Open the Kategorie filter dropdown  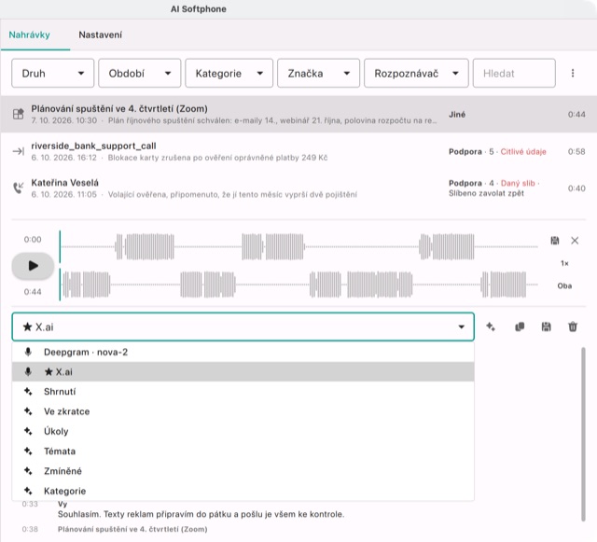229,73
